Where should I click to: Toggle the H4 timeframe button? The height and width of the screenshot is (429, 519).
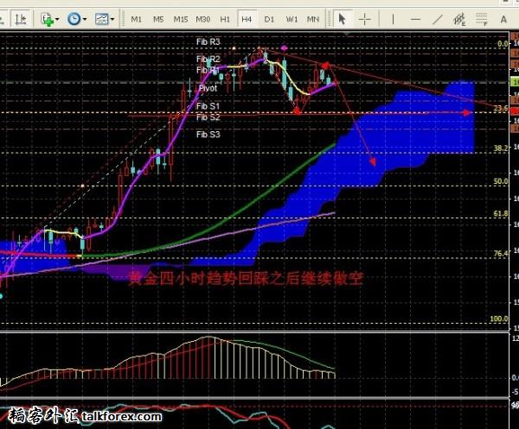[x=247, y=18]
